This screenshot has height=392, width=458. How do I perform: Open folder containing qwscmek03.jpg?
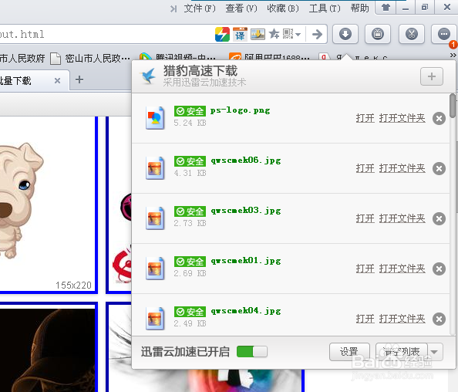[402, 218]
